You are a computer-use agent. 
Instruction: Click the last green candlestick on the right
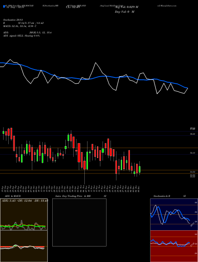click(140, 169)
